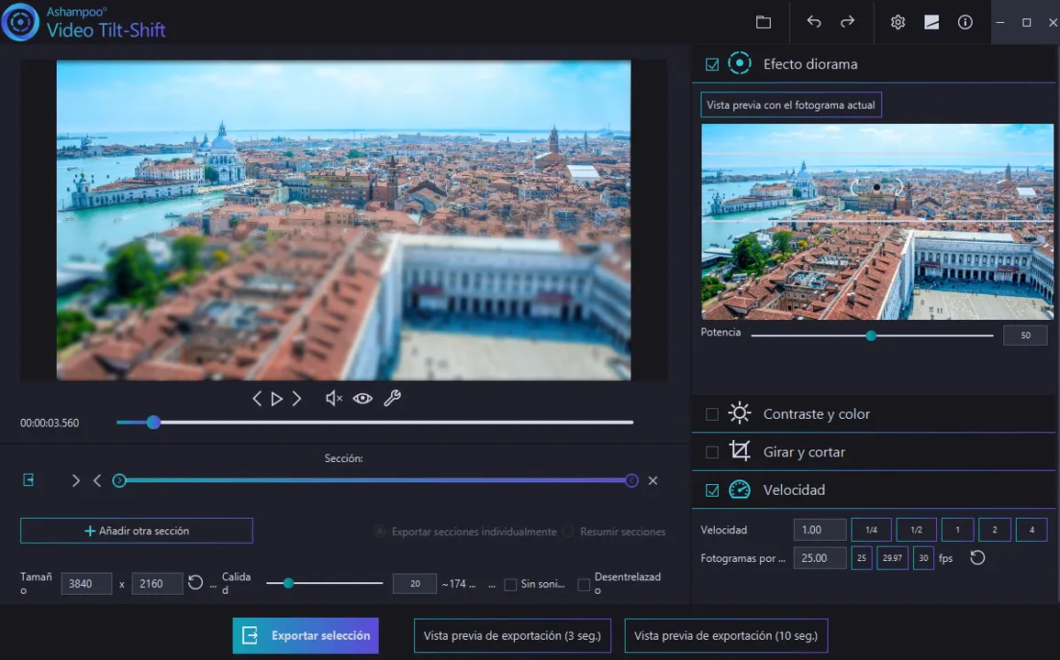Click Vista previa con el fotograma actual

point(791,104)
